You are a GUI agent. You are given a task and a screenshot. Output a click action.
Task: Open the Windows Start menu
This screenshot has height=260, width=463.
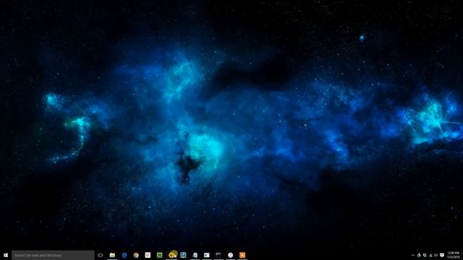tap(6, 255)
